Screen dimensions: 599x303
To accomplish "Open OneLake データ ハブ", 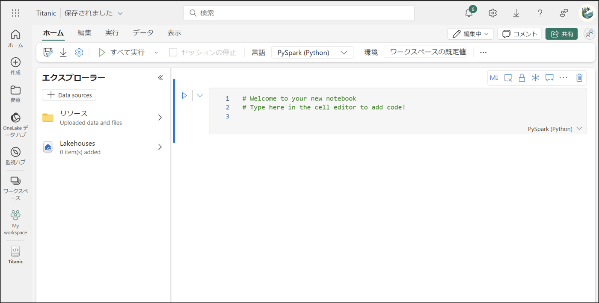I will pyautogui.click(x=15, y=125).
